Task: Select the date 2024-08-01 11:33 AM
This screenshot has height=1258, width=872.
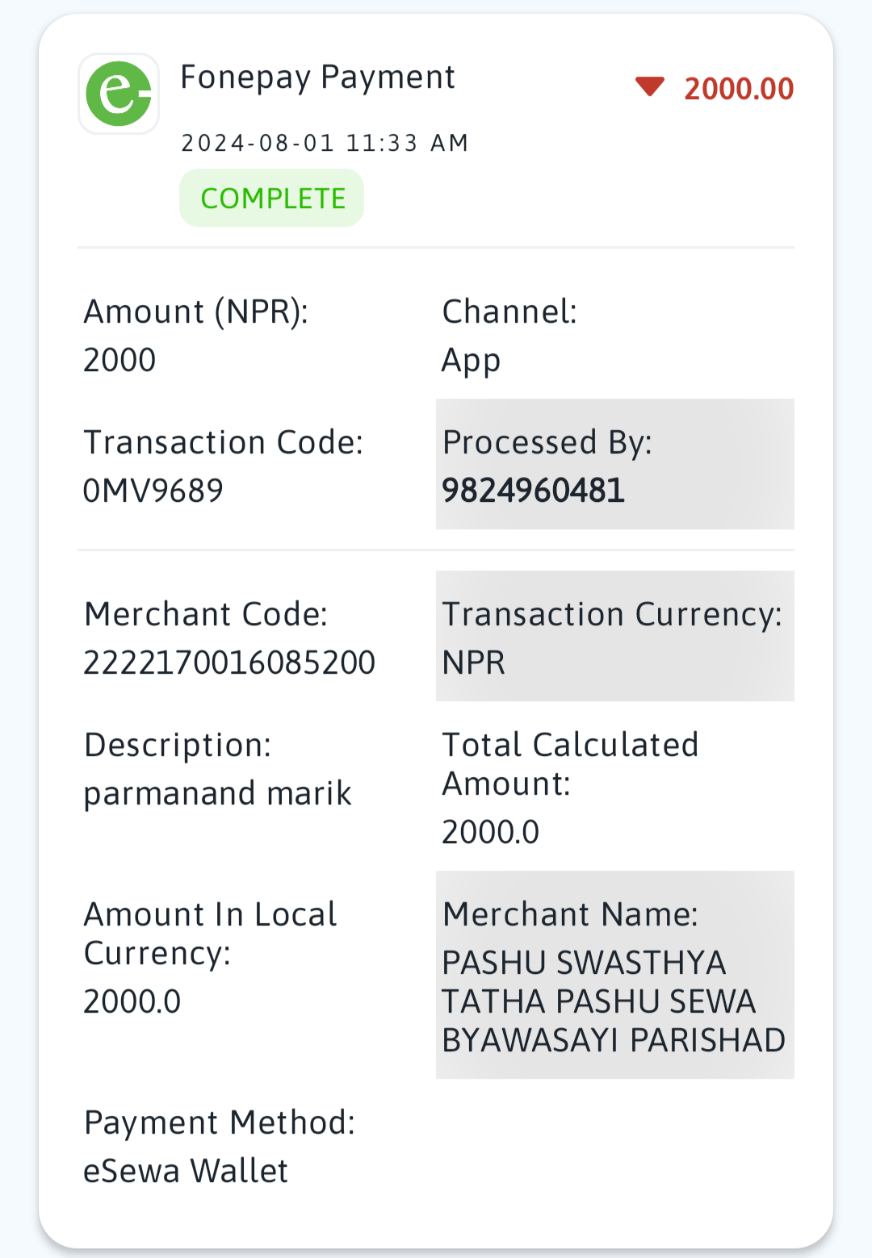Action: [325, 143]
